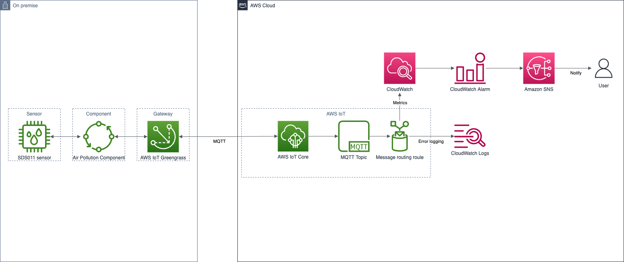Select the Message routing rule icon
This screenshot has height=262, width=624.
point(400,136)
